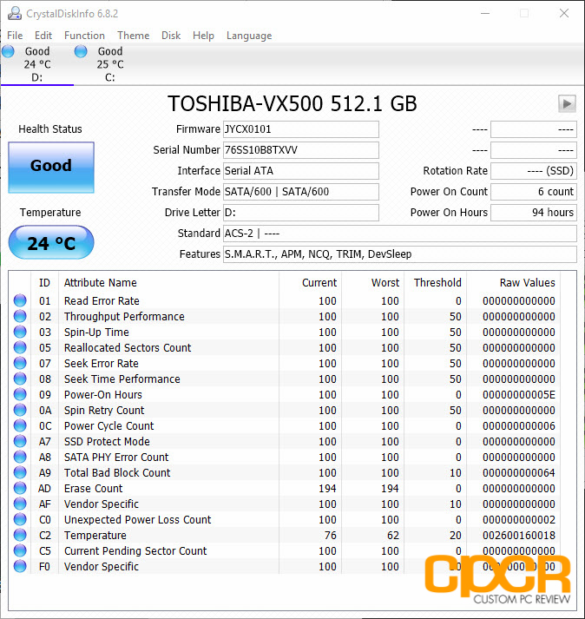Switch to disk C: tab
This screenshot has width=585, height=619.
110,64
